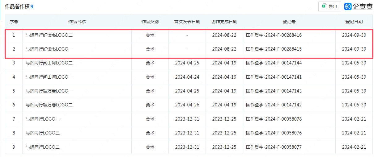The width and height of the screenshot is (374, 157).
Task: Click the 作品名称 column header
Action: tap(77, 22)
